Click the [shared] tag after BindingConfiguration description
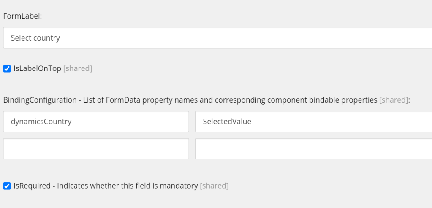 coord(394,100)
